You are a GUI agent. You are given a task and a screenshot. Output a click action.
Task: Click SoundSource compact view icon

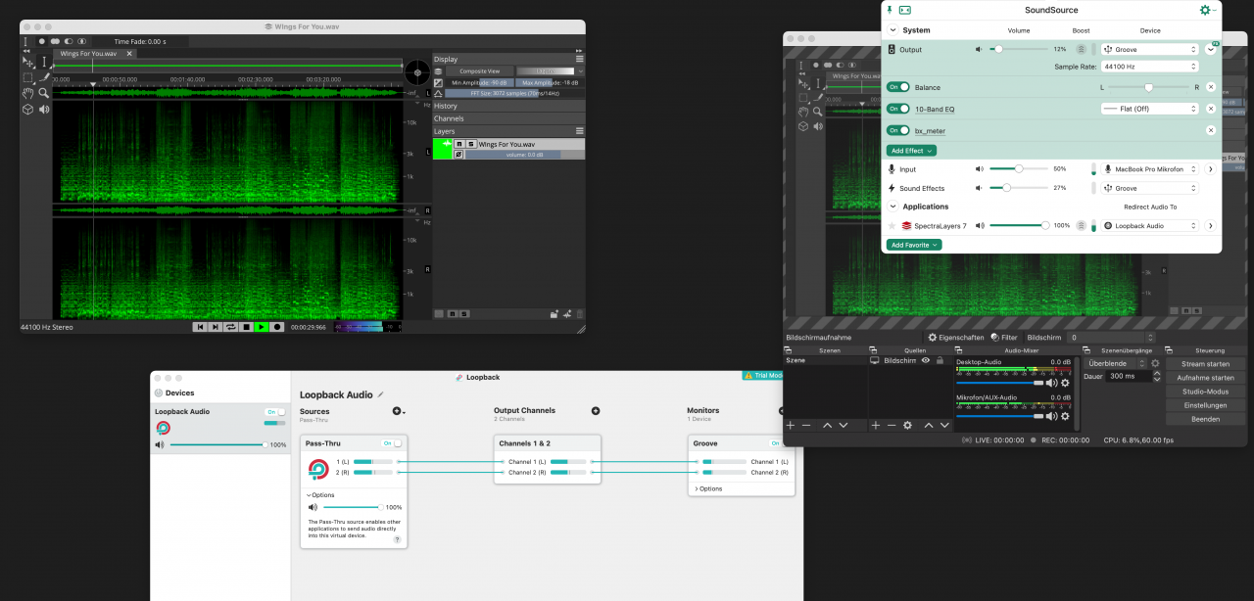[x=905, y=10]
